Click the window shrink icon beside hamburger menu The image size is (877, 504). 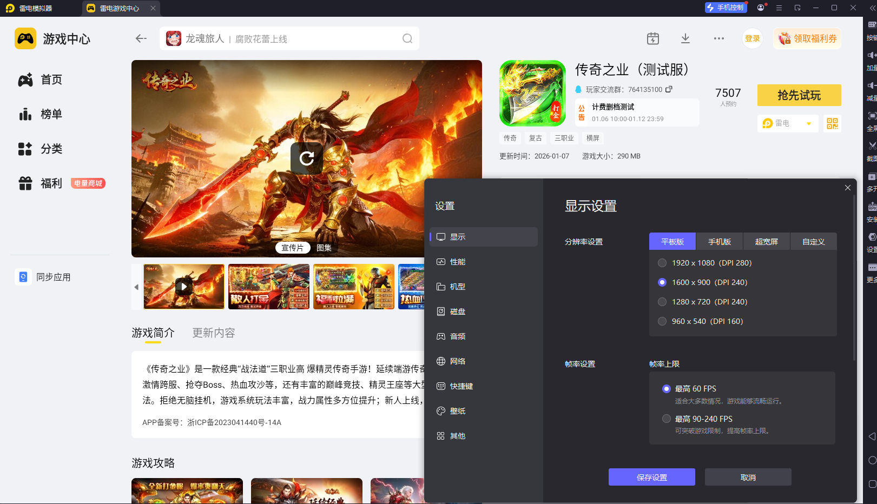tap(797, 8)
